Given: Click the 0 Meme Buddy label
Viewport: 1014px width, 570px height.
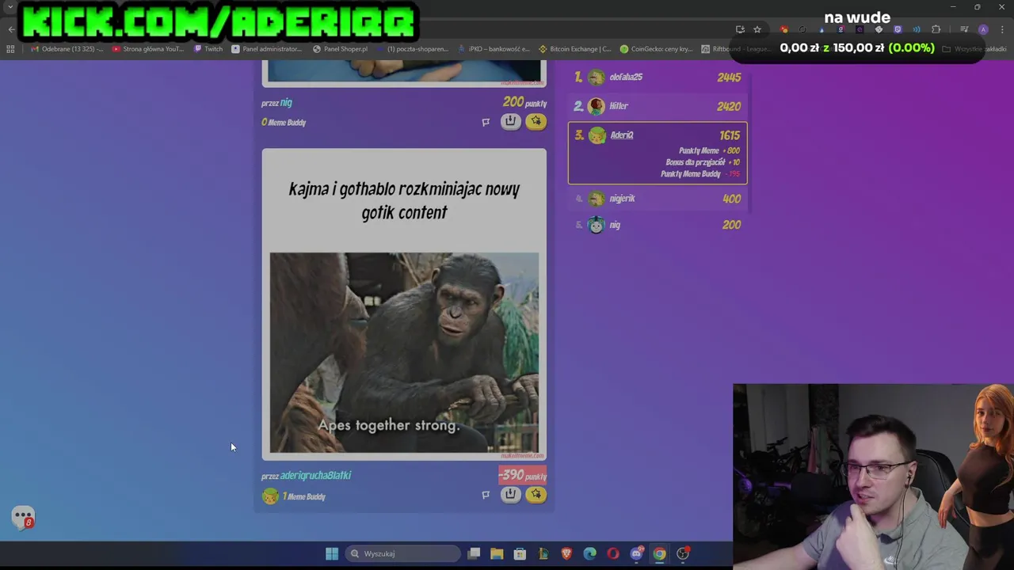Looking at the screenshot, I should 284,123.
